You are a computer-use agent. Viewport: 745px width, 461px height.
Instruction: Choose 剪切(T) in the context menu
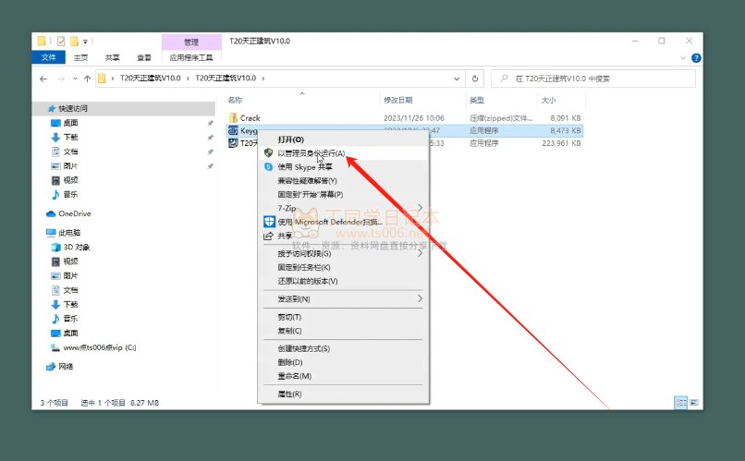(x=343, y=317)
